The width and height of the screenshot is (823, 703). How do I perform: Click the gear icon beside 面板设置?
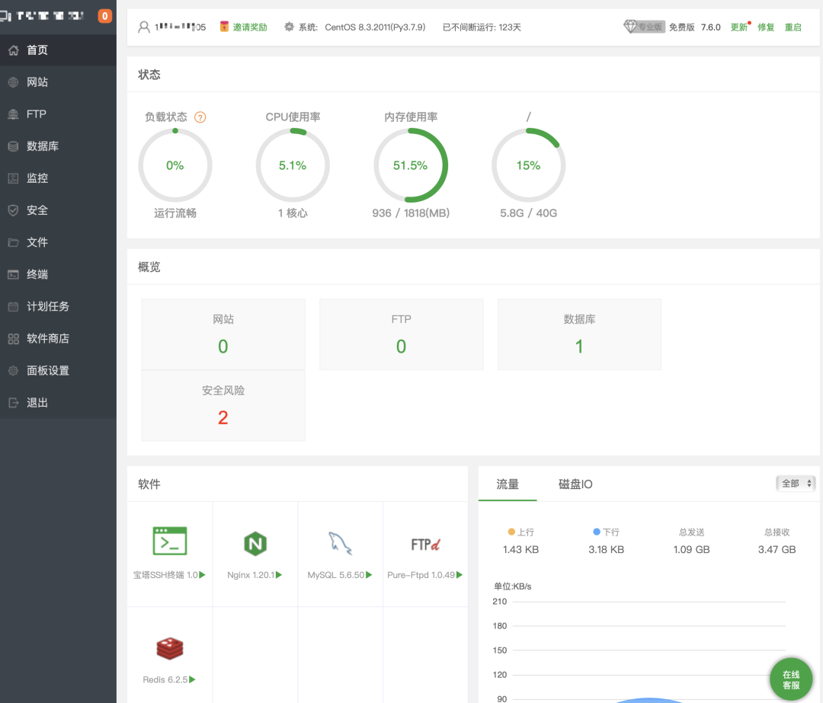13,370
